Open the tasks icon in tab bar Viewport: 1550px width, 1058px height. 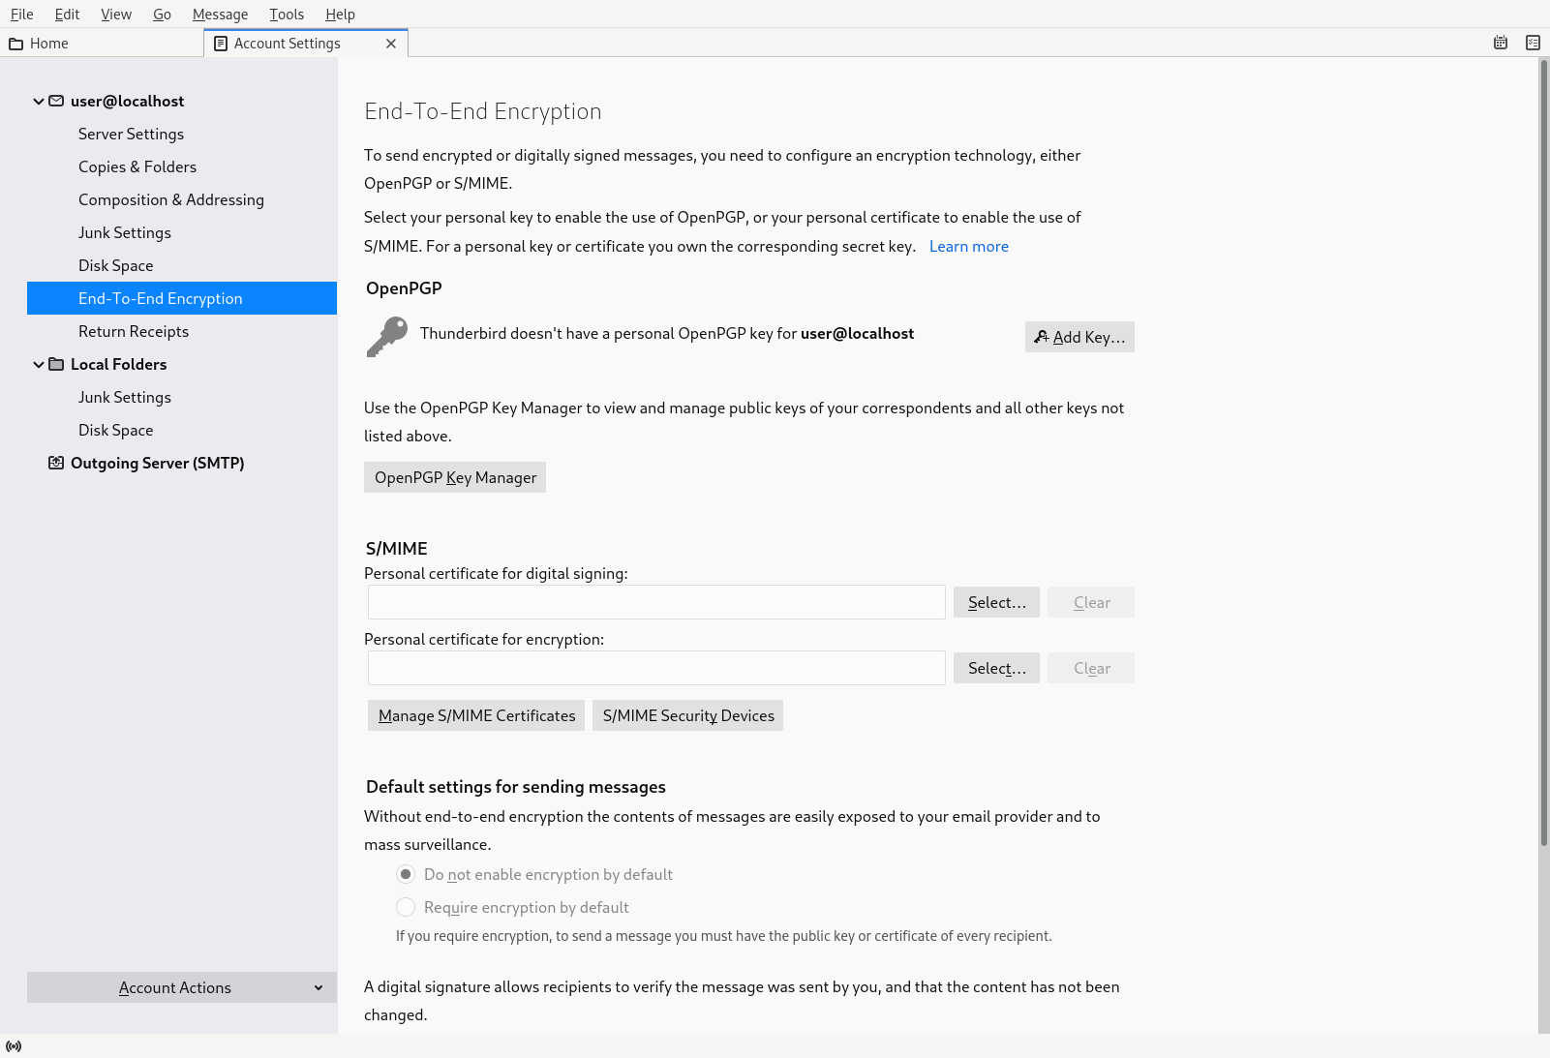pyautogui.click(x=1533, y=43)
